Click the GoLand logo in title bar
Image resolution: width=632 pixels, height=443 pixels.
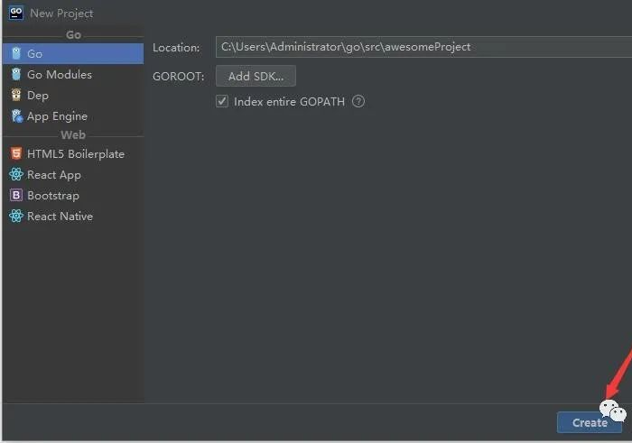tap(16, 13)
